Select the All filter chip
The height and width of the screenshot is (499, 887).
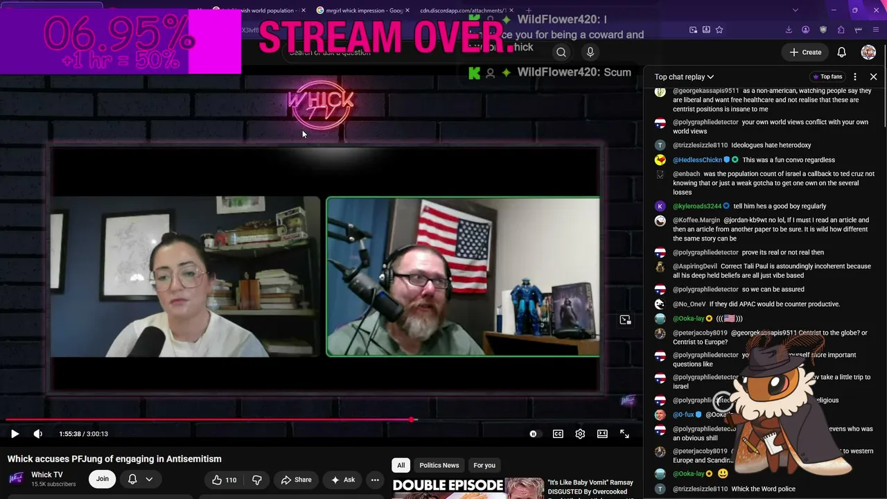401,465
